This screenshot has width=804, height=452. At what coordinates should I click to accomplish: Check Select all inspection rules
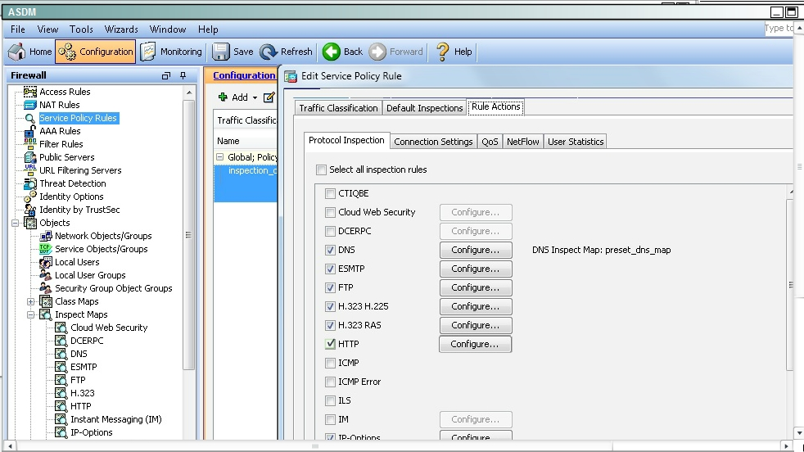(x=321, y=169)
